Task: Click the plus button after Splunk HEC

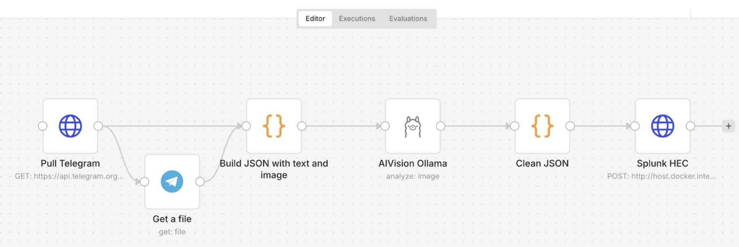Action: pos(728,126)
